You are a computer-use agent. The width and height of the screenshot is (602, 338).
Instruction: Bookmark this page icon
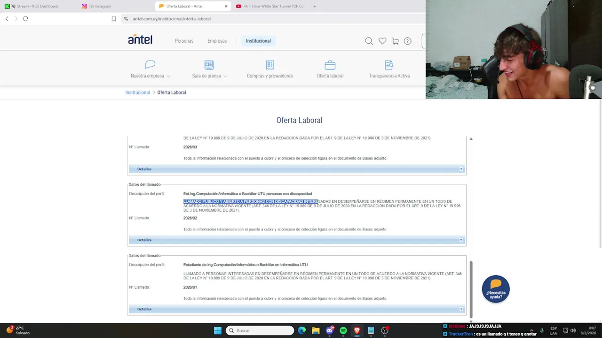[x=114, y=19]
